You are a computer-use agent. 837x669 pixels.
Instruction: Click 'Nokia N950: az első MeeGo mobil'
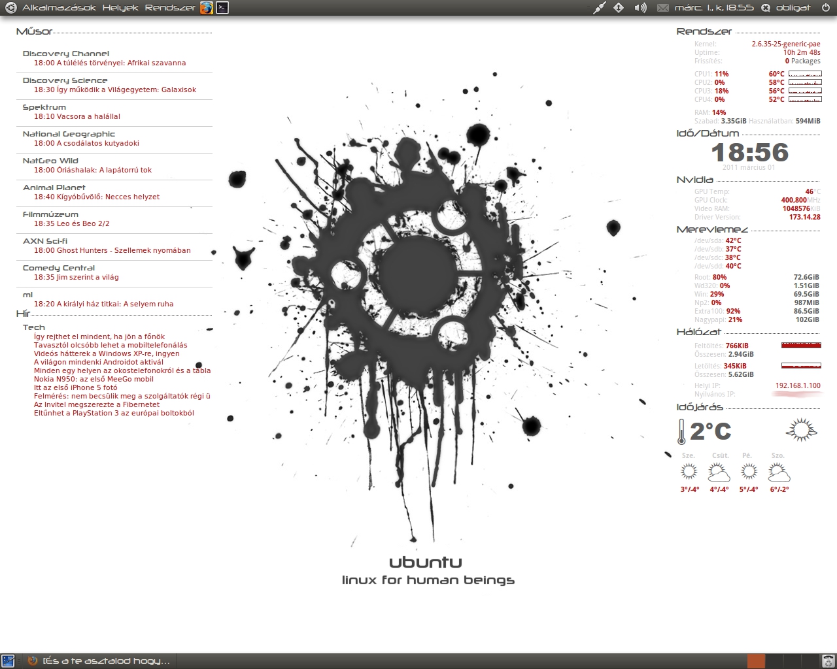(x=94, y=379)
